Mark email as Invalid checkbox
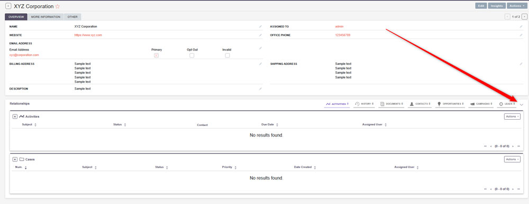The height and width of the screenshot is (204, 529). point(227,55)
